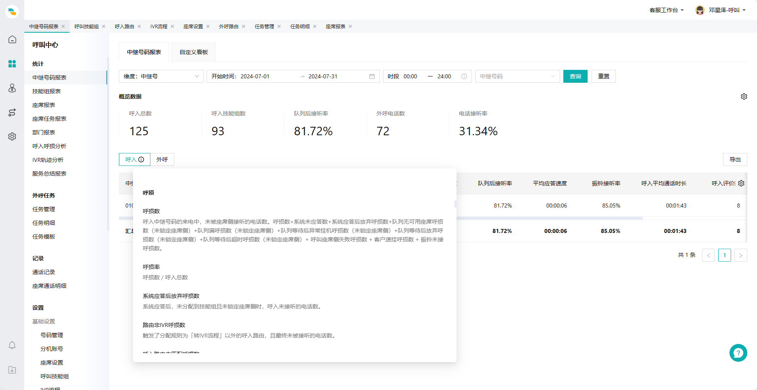Open the settings gear in left sidebar

click(x=12, y=136)
